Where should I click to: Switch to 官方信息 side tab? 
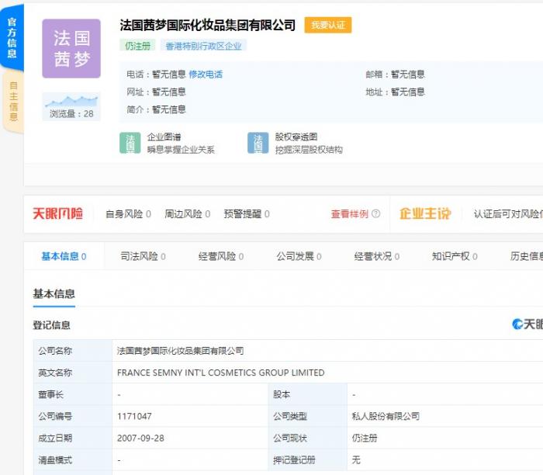point(12,37)
